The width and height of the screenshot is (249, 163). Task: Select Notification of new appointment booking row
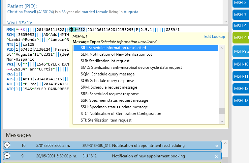112,156
